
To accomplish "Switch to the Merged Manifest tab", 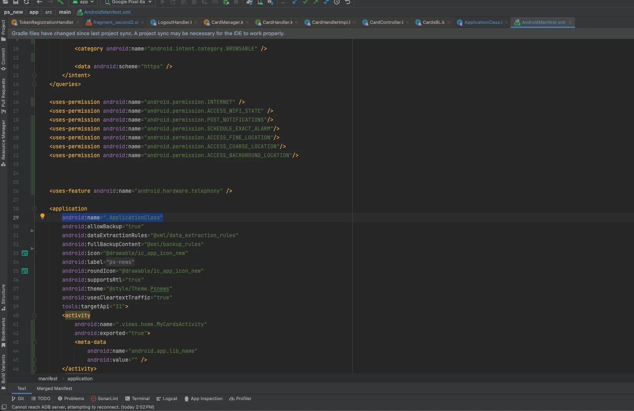I will point(54,388).
